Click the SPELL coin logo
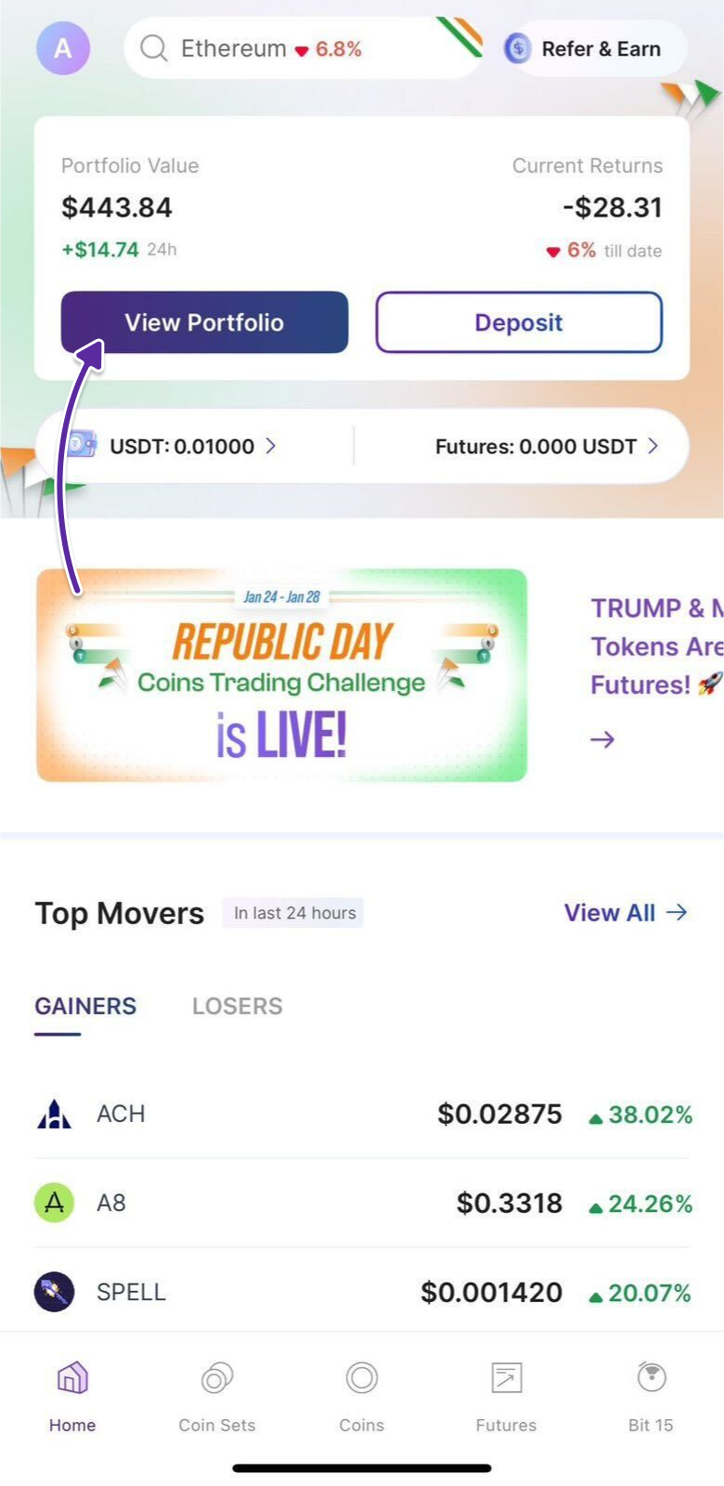 54,1291
